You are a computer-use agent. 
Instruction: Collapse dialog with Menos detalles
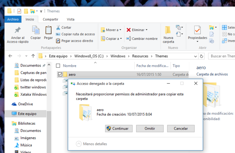pos(91,144)
